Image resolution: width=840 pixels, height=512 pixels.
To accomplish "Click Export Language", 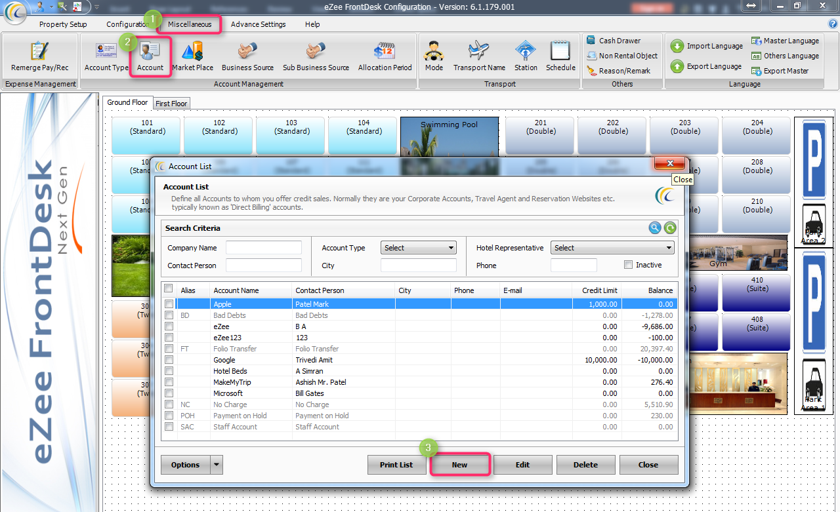I will (706, 66).
